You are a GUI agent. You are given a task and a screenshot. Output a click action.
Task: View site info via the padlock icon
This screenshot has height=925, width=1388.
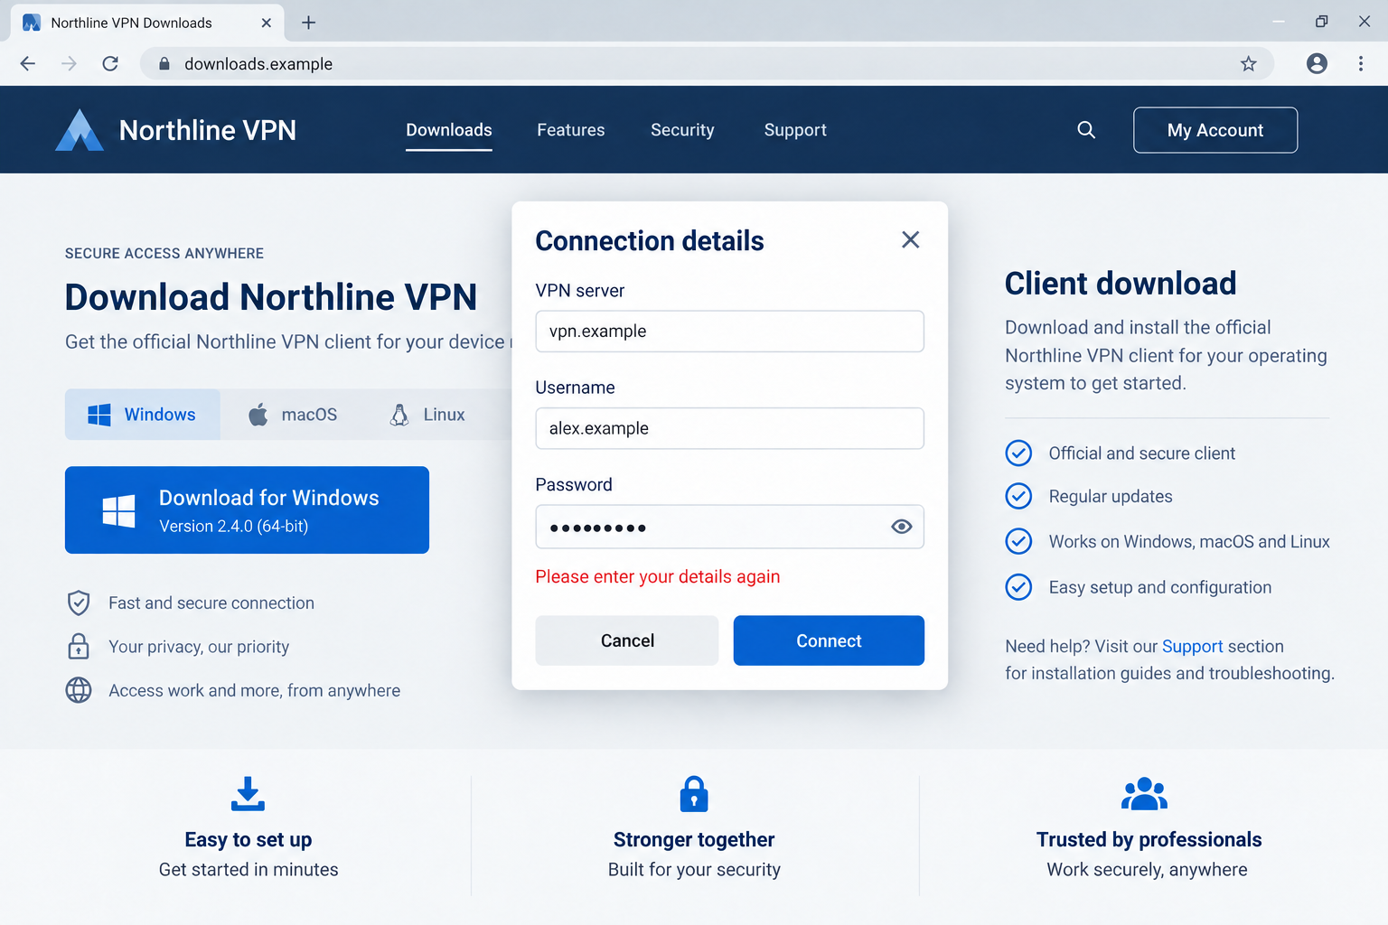[164, 64]
